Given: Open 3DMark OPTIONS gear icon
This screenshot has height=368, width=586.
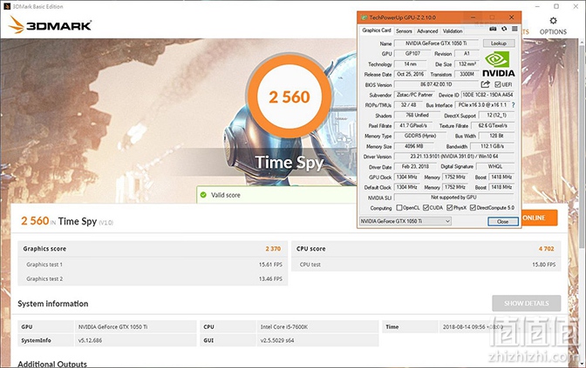Looking at the screenshot, I should pos(553,21).
